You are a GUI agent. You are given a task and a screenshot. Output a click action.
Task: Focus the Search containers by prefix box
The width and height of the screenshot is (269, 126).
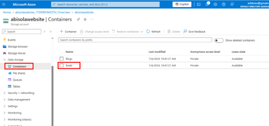[x=135, y=40]
